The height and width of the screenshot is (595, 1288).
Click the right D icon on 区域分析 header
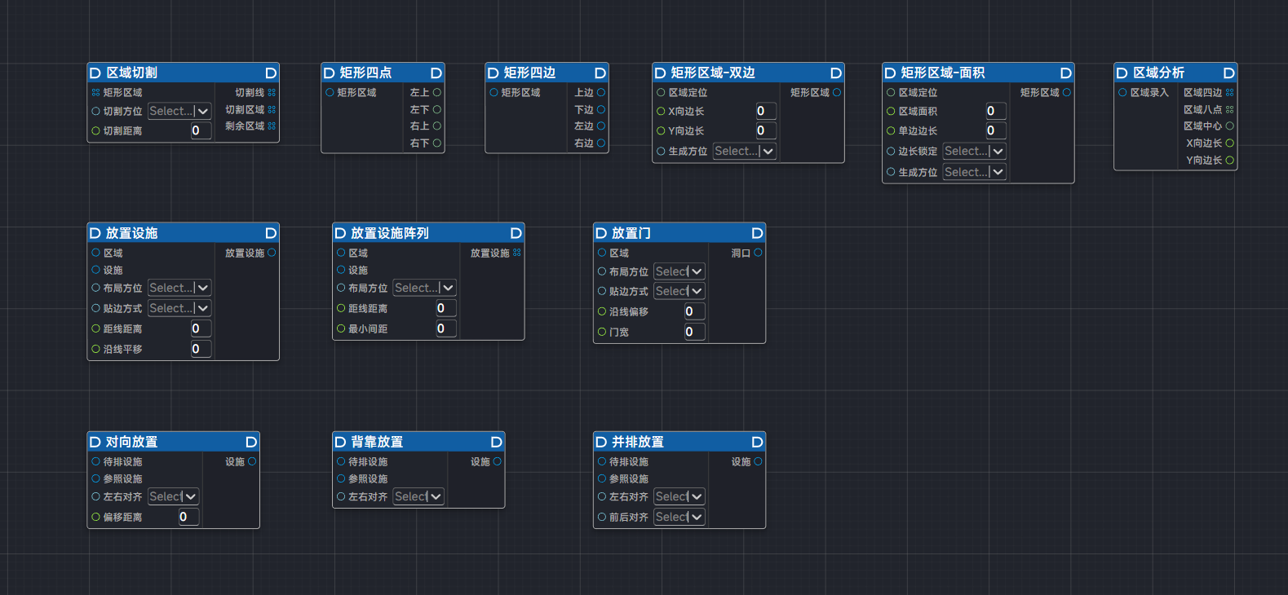coord(1228,73)
